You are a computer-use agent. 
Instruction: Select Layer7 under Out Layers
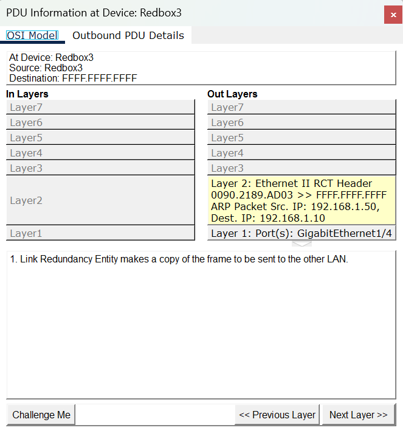pyautogui.click(x=301, y=107)
